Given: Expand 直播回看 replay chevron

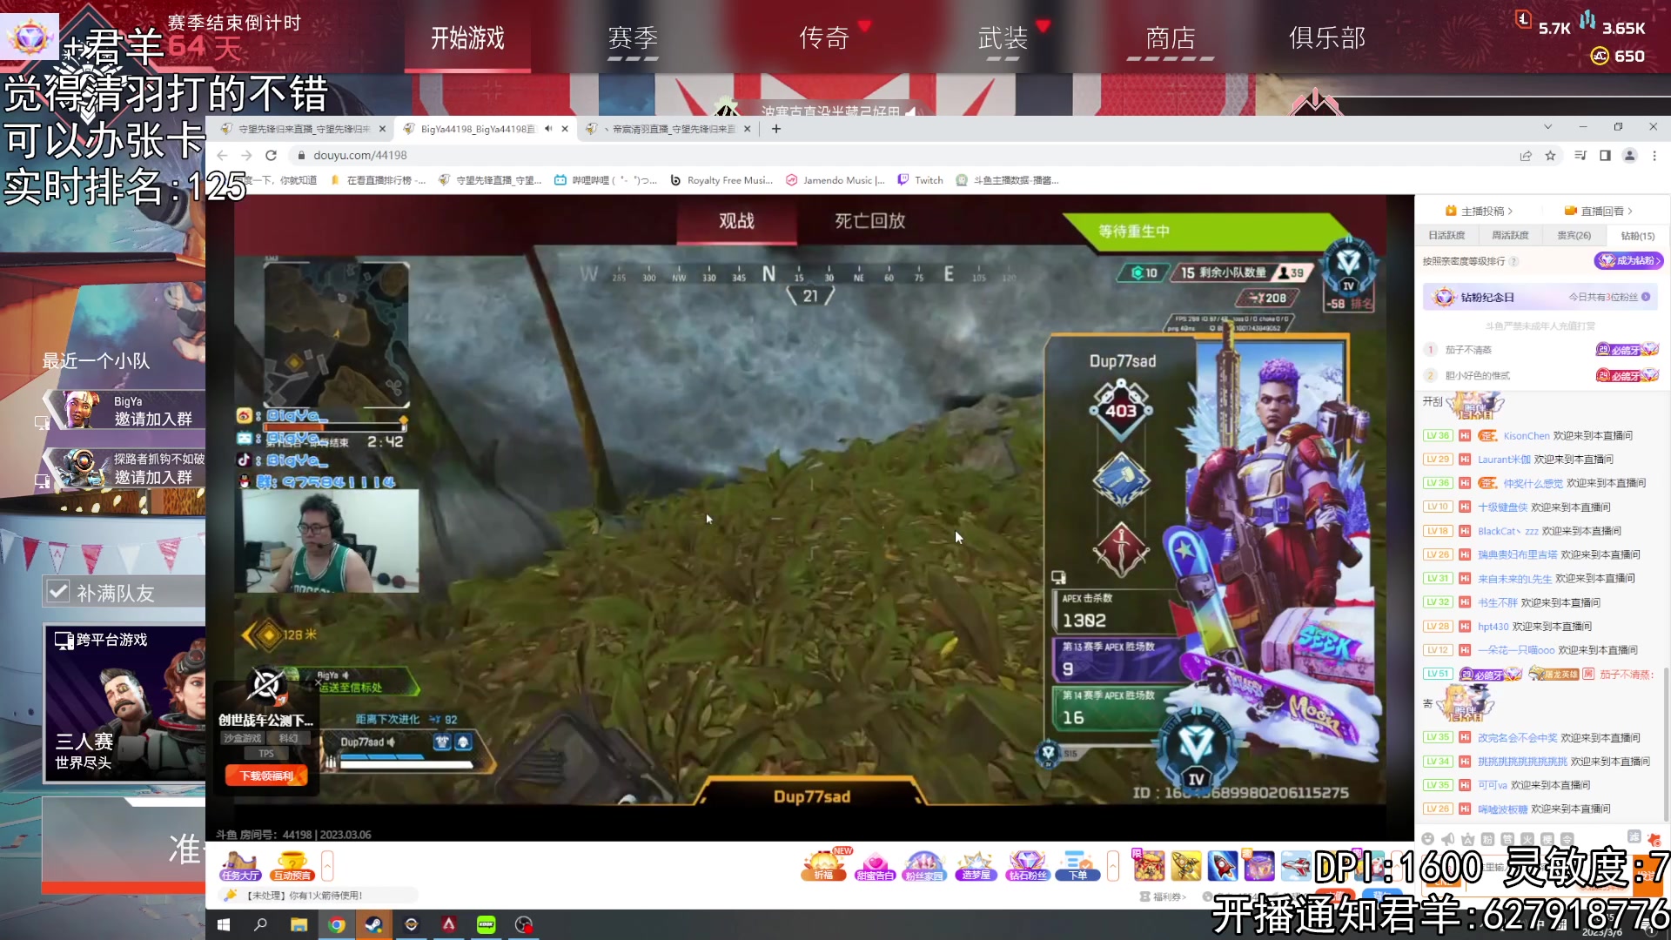Looking at the screenshot, I should [x=1629, y=211].
